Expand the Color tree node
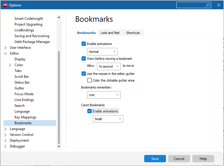The image size is (224, 166). (x=10, y=65)
